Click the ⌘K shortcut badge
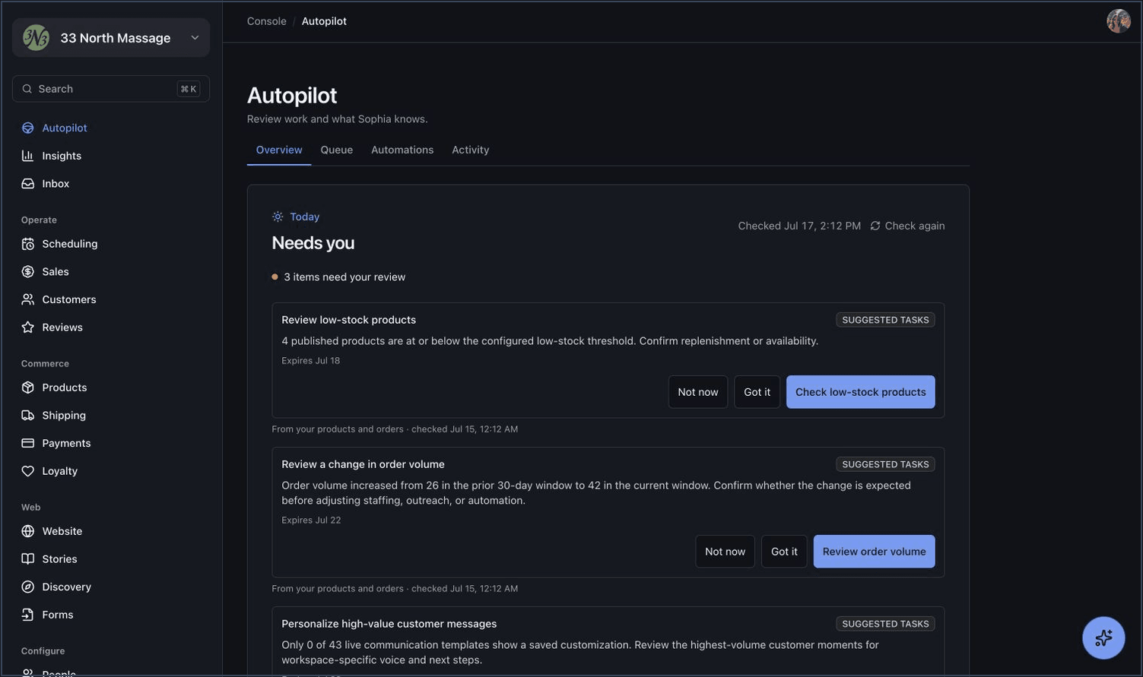The height and width of the screenshot is (677, 1143). point(189,89)
